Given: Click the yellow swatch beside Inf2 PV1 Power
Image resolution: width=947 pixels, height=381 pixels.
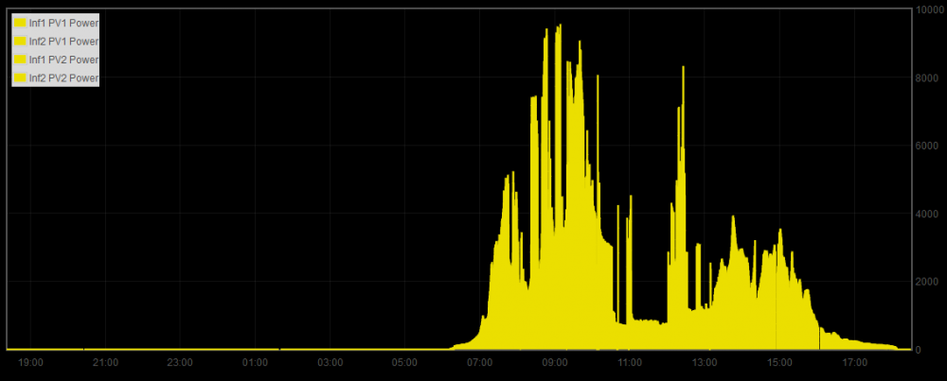Looking at the screenshot, I should [20, 42].
